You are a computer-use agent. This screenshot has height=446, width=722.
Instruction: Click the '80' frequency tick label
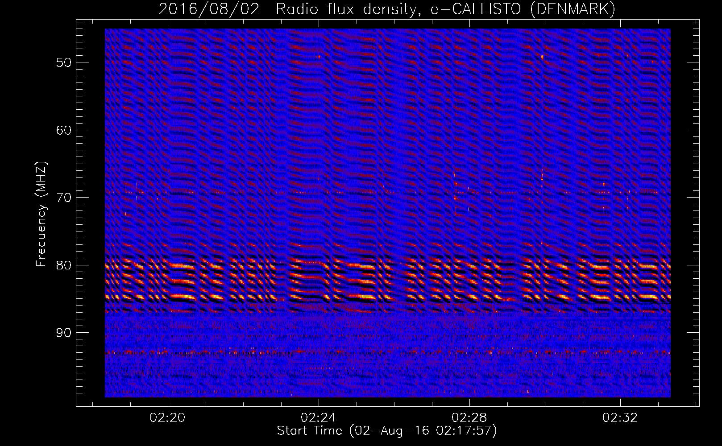(64, 265)
